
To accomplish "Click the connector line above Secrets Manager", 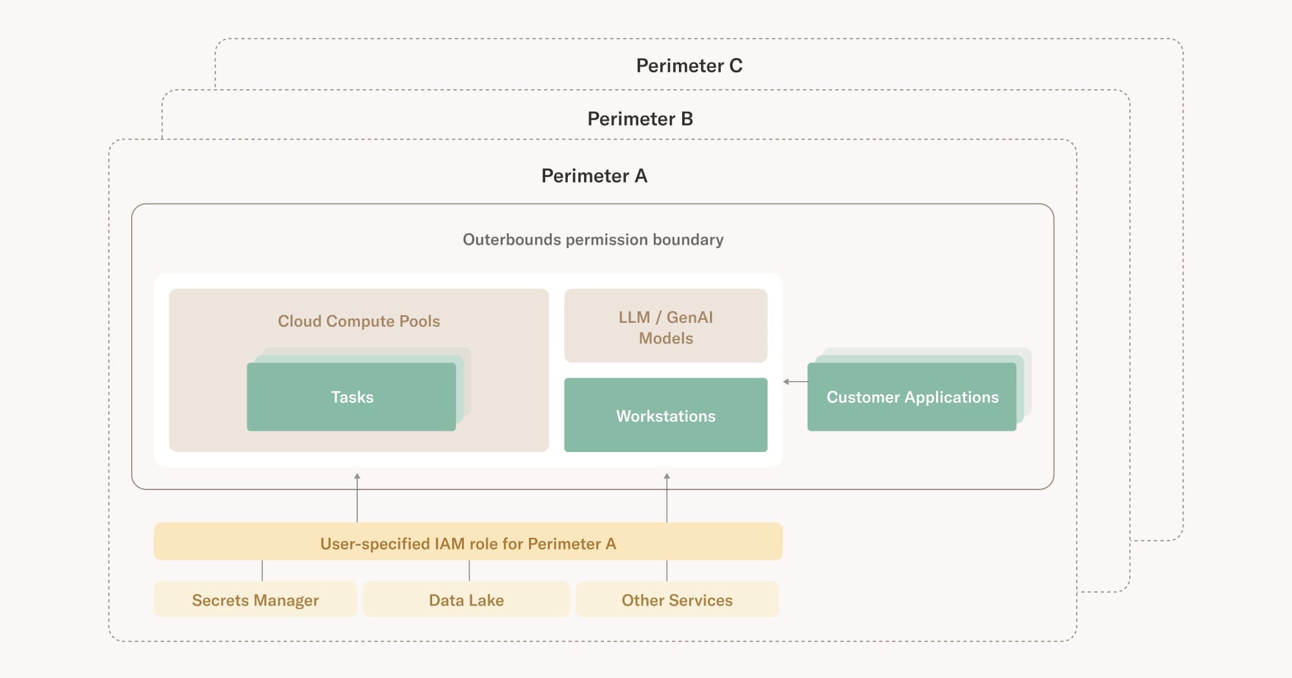I will click(262, 570).
